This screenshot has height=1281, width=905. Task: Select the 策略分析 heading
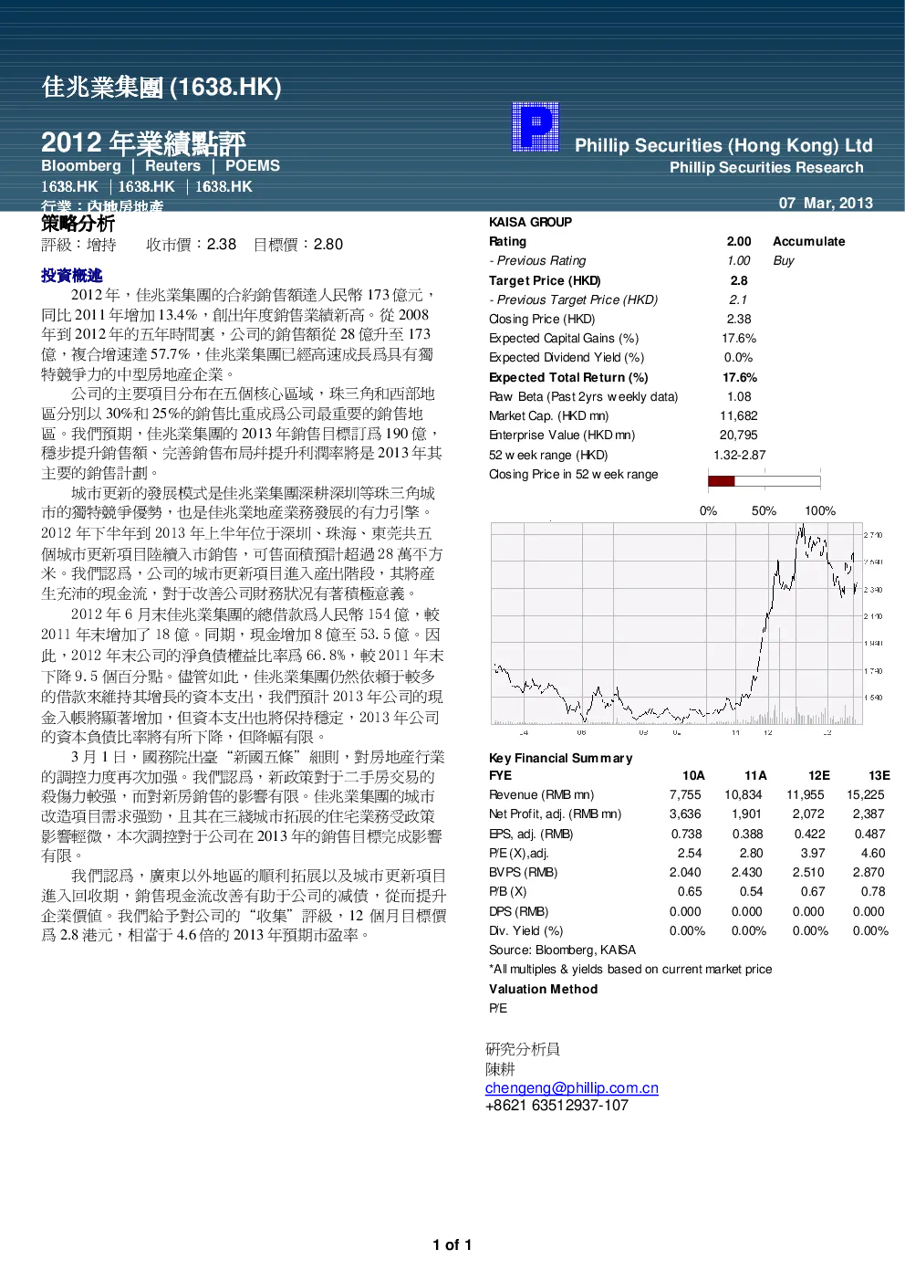click(78, 224)
